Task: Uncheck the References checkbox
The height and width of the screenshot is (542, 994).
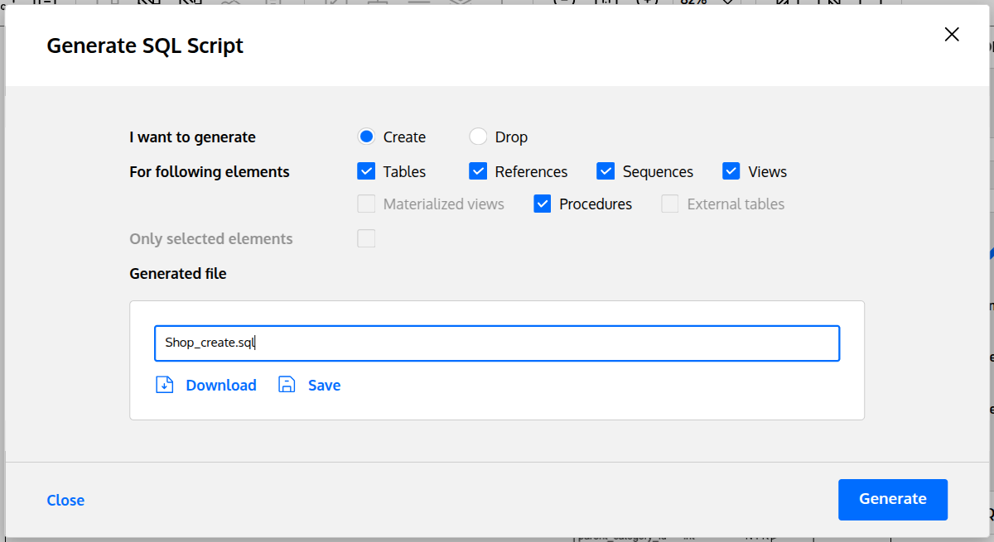Action: pyautogui.click(x=478, y=171)
